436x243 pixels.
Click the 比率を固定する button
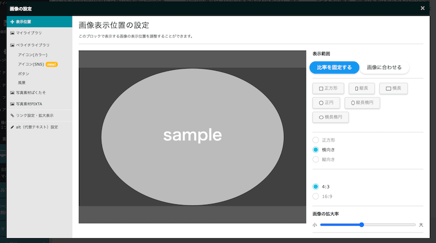pyautogui.click(x=334, y=68)
